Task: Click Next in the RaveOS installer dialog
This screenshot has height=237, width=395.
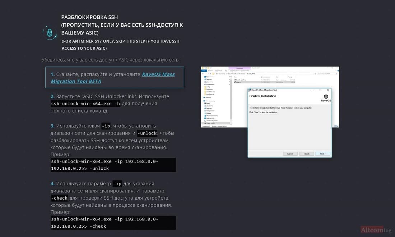Action: (323, 154)
